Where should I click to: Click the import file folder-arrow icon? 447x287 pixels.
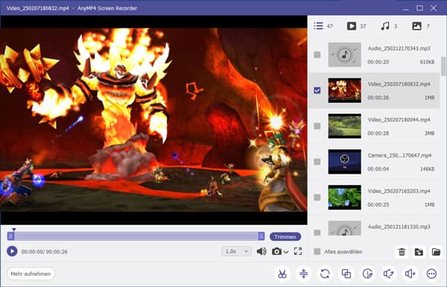click(x=419, y=252)
